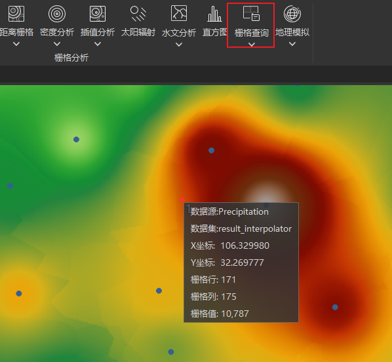Click the red query point on map
The height and width of the screenshot is (362, 392).
coord(182,200)
